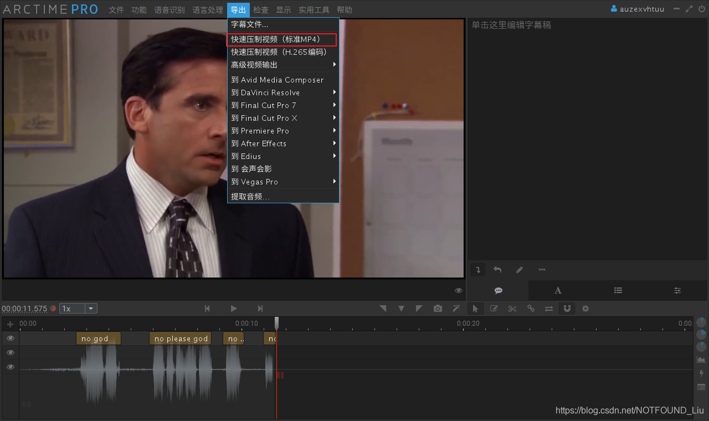Adjust the top round knob on timeline right edge

701,322
